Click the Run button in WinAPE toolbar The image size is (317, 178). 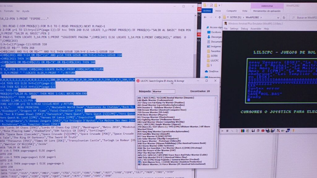(x=223, y=131)
